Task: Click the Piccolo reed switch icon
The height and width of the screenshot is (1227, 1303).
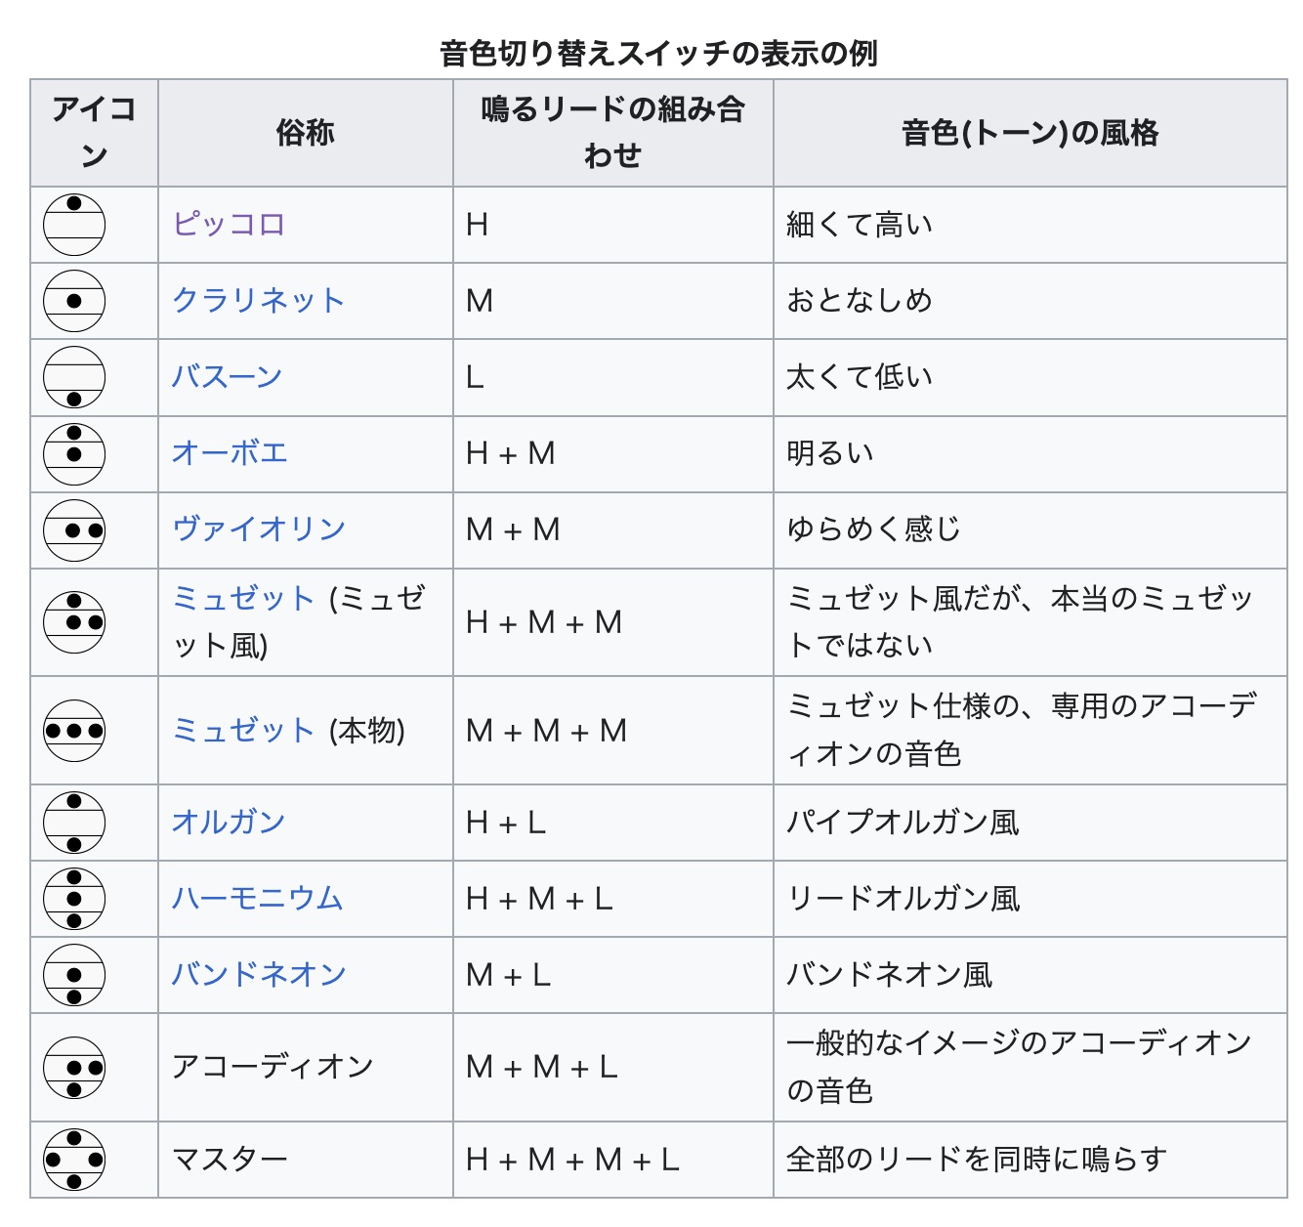Action: [74, 225]
